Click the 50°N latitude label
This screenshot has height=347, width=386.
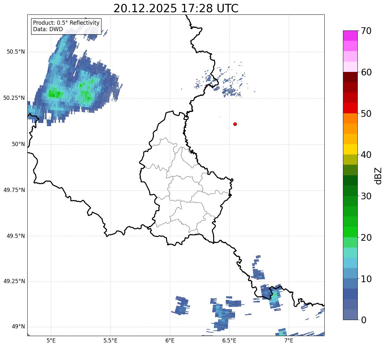pyautogui.click(x=18, y=144)
